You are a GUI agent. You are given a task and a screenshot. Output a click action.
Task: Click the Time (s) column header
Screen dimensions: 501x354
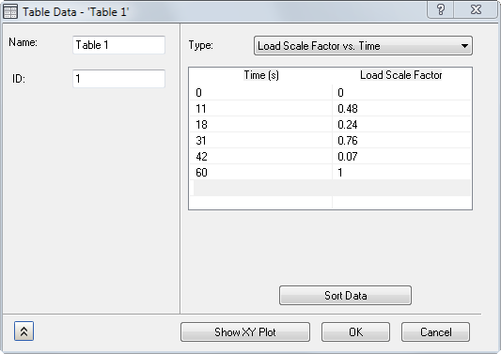[x=261, y=75]
